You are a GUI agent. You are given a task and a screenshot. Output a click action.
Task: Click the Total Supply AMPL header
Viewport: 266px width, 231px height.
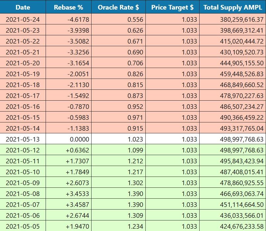click(x=233, y=7)
